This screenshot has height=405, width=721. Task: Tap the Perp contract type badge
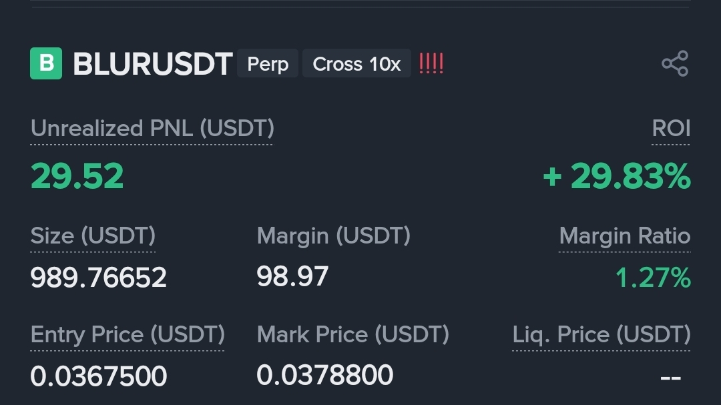pos(268,63)
